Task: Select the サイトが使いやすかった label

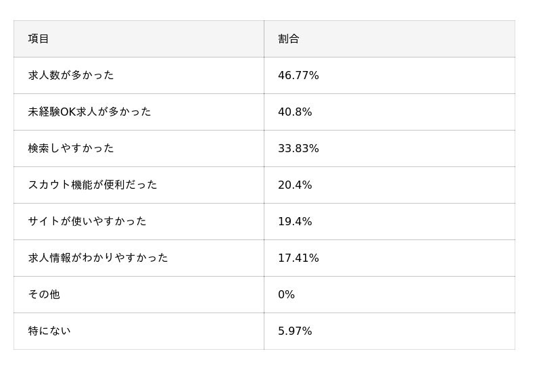Action: [x=87, y=222]
